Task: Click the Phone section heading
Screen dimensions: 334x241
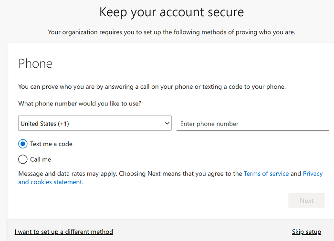Action: point(35,63)
